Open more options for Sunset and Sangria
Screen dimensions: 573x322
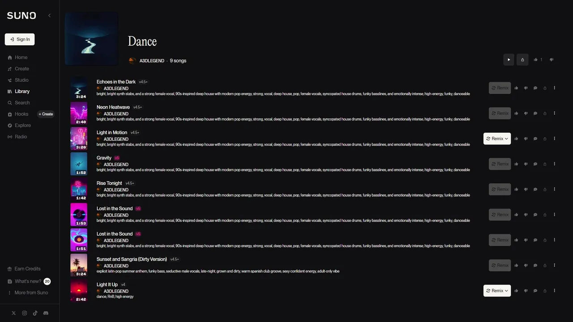(x=554, y=265)
